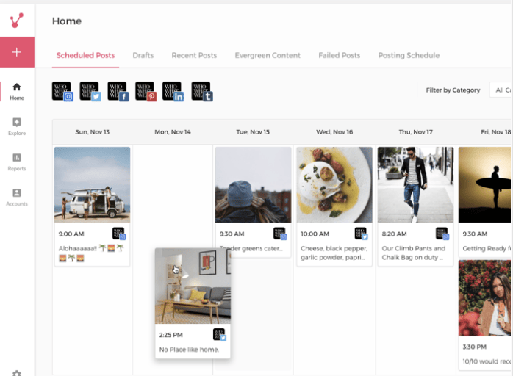Screen dimensions: 513x376
Task: Create a new post with the plus button
Action: click(17, 52)
